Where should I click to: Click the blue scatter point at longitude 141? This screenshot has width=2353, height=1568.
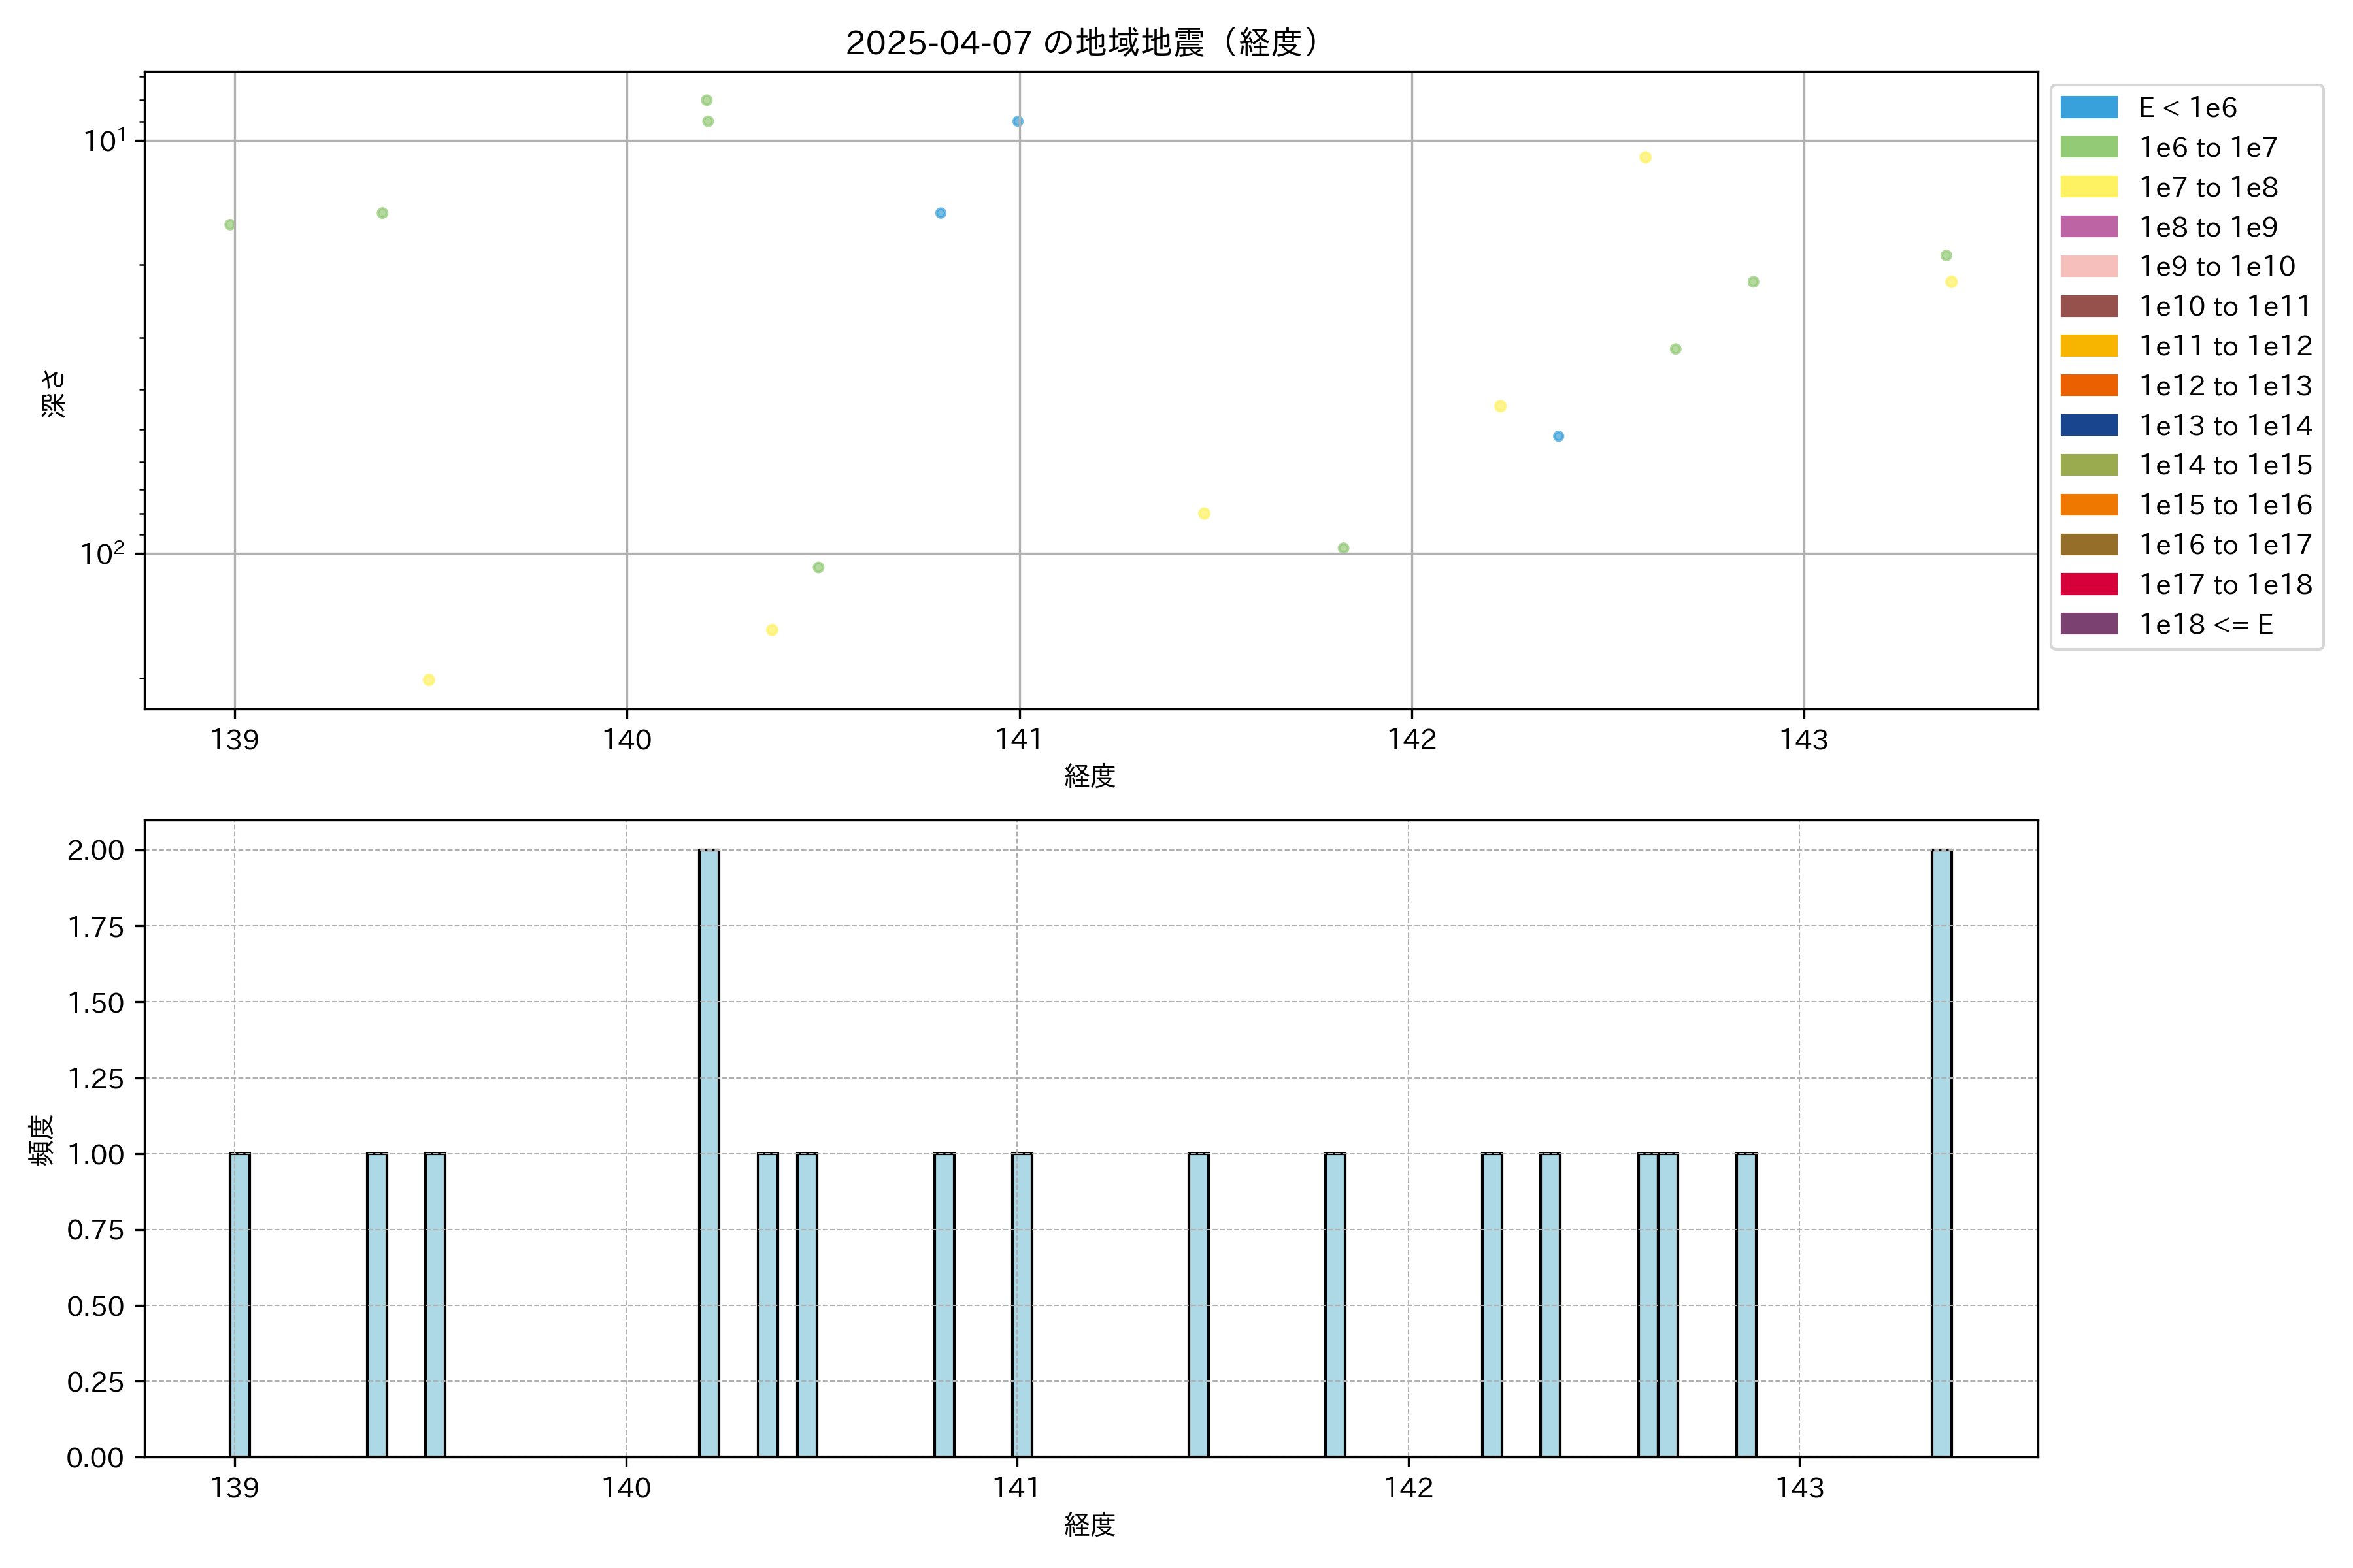1018,122
